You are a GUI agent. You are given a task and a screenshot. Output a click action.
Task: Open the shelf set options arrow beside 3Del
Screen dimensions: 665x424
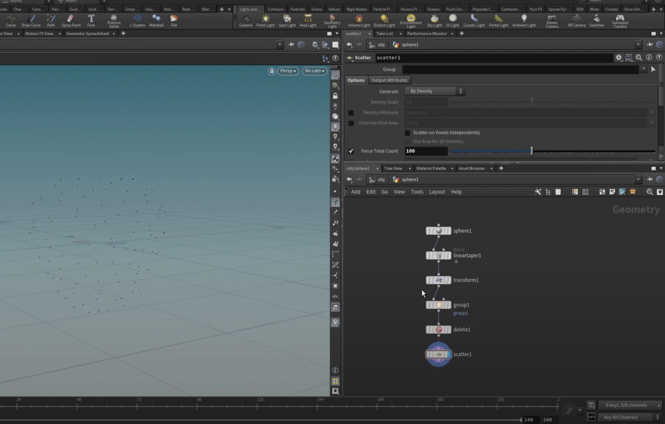(229, 9)
